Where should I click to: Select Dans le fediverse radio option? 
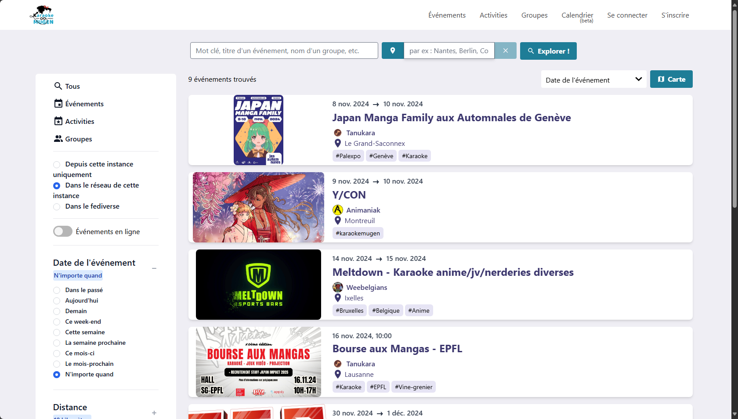pos(57,207)
